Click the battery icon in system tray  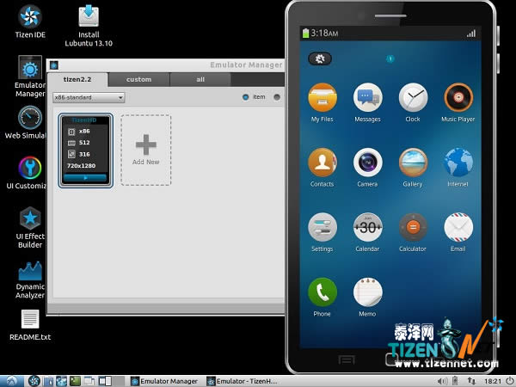(x=456, y=381)
